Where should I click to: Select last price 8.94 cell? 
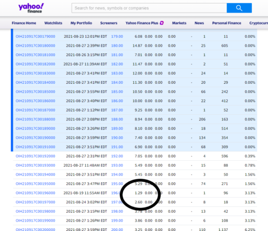tap(139, 119)
